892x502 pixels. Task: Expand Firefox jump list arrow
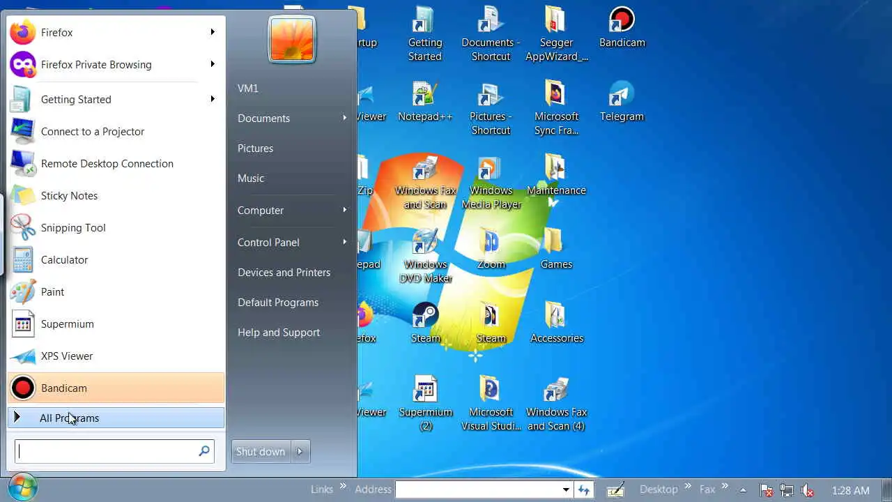[x=213, y=32]
